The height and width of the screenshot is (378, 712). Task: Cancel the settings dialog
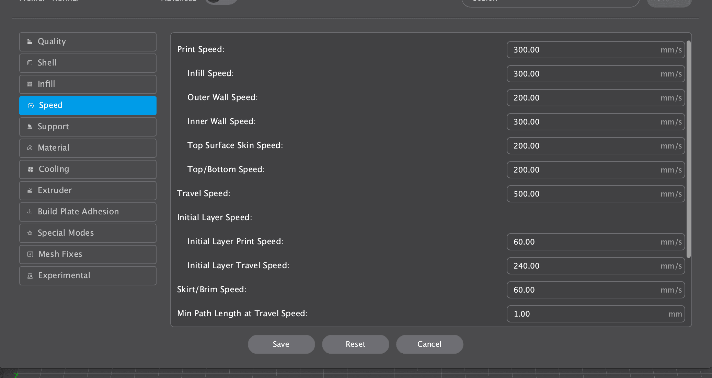(x=429, y=344)
